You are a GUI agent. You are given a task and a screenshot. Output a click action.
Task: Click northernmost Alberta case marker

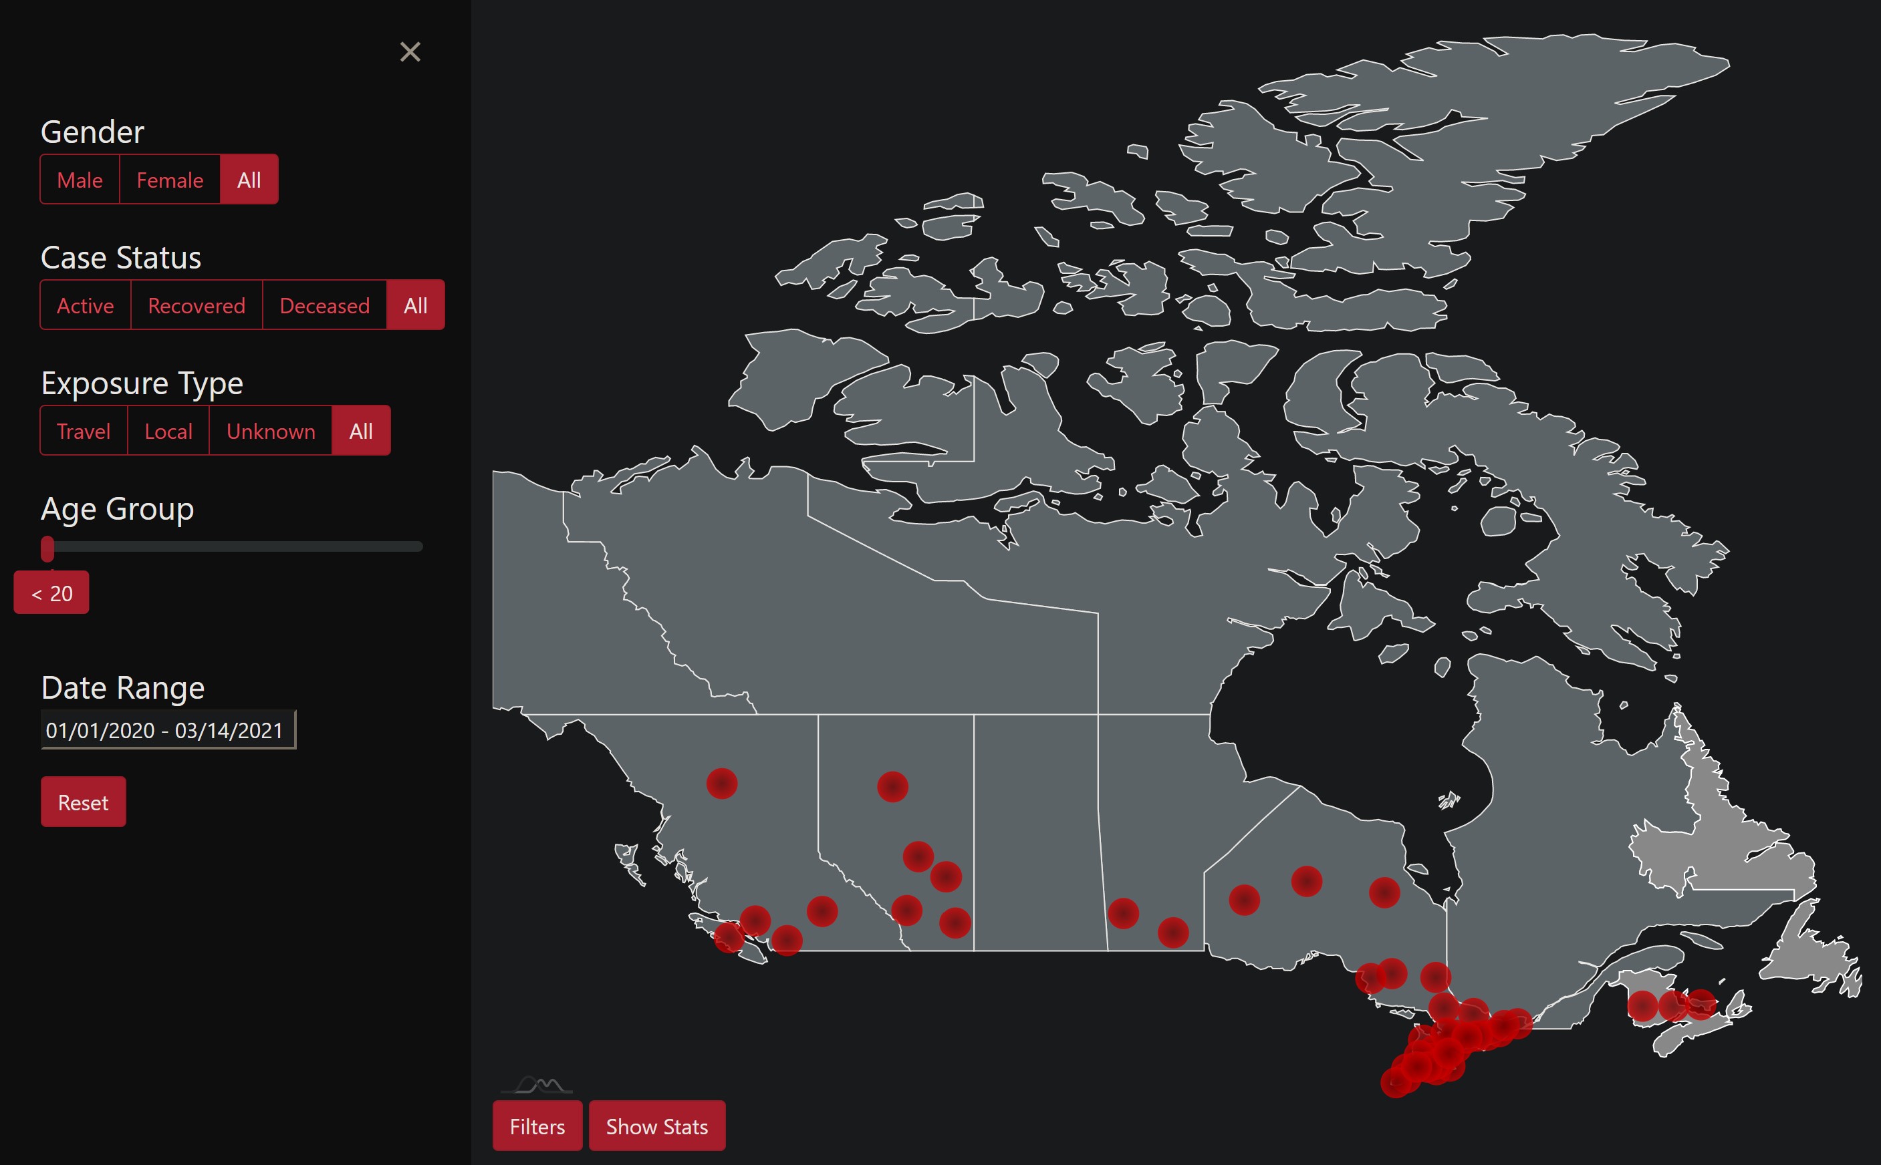[892, 787]
